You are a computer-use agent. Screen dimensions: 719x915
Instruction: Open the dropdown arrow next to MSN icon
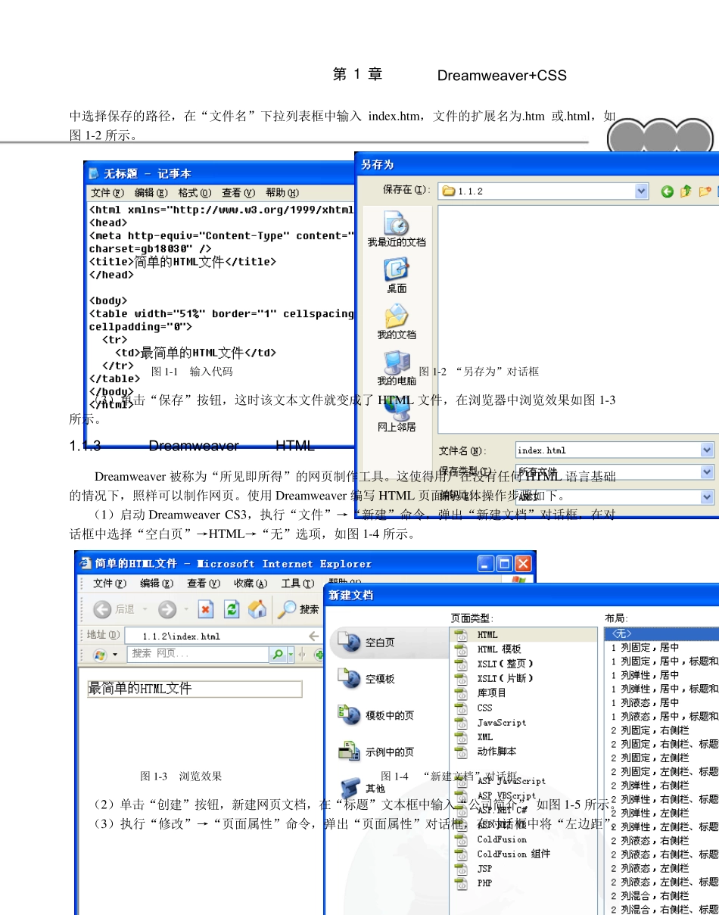[115, 655]
